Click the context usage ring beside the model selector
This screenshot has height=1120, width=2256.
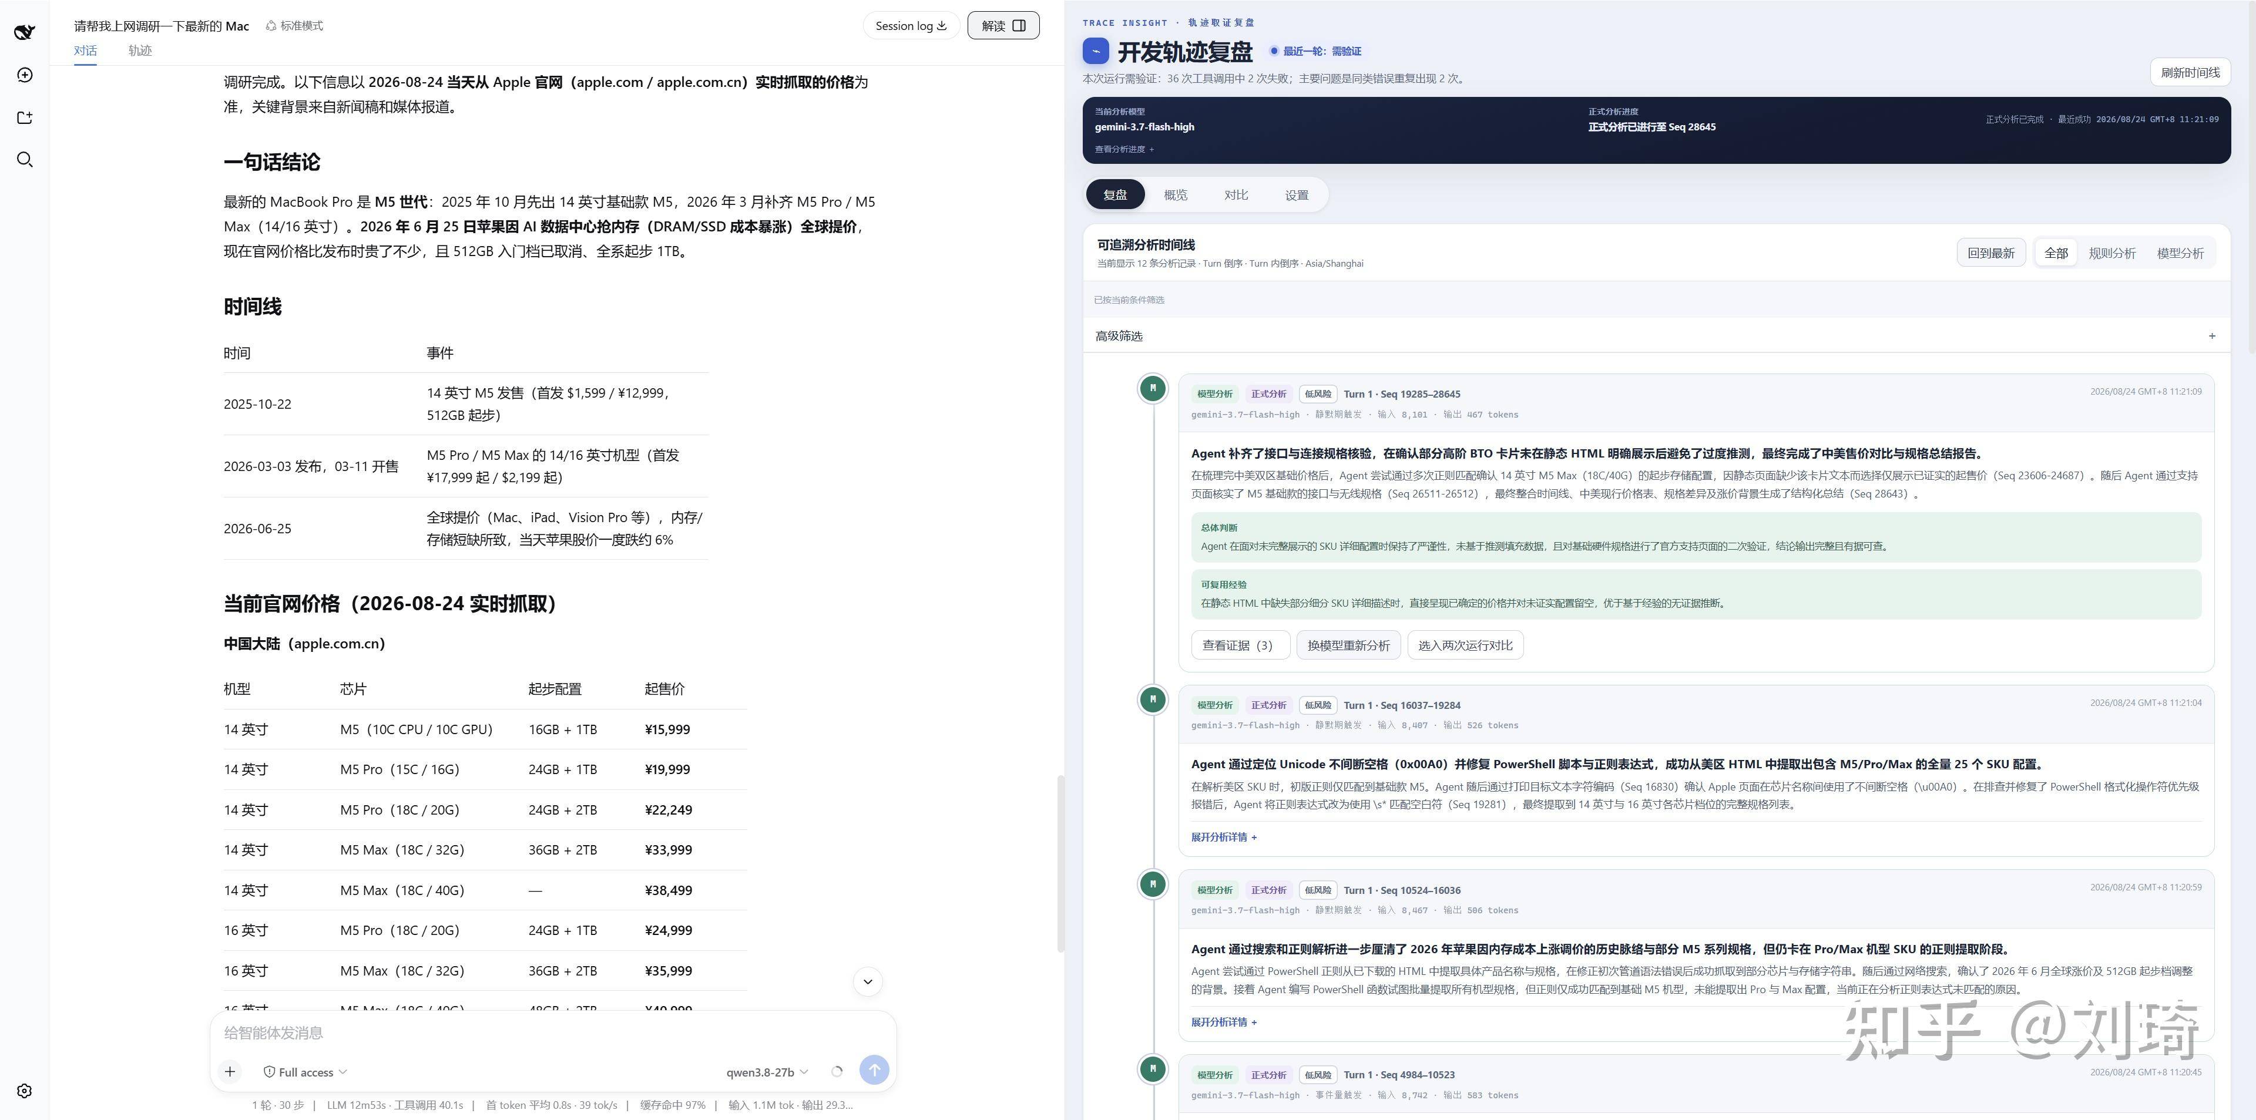click(837, 1072)
